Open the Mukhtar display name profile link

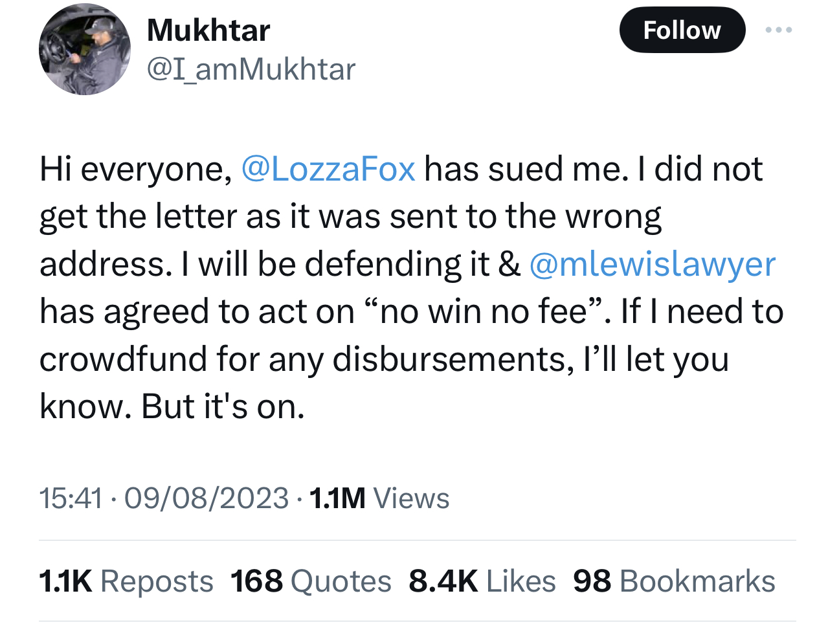[x=208, y=30]
